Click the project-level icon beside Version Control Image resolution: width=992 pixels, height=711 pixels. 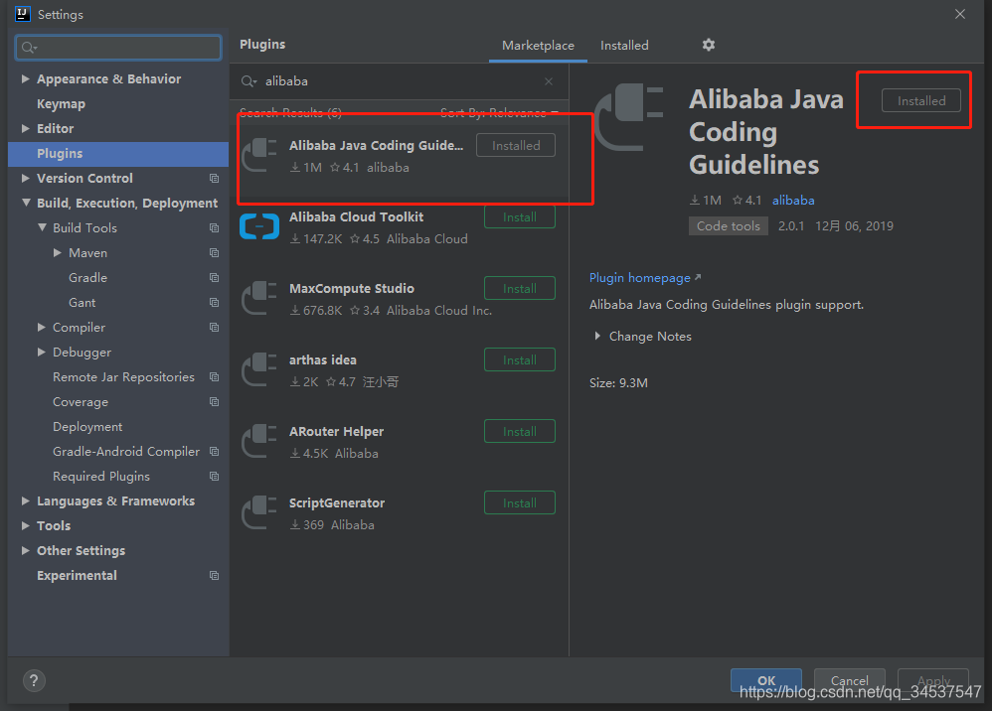pyautogui.click(x=215, y=178)
